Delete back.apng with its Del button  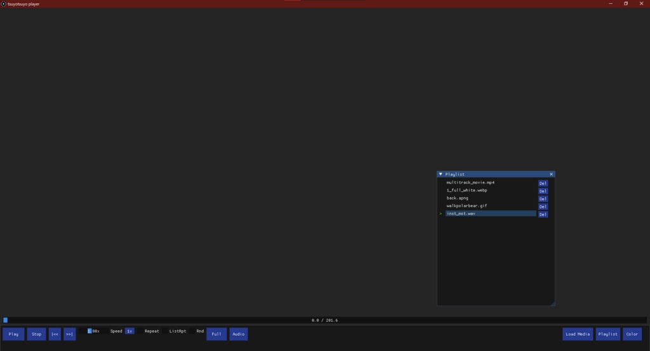(543, 199)
